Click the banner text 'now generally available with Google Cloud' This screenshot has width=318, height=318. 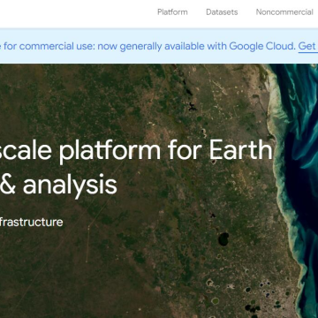coord(196,46)
